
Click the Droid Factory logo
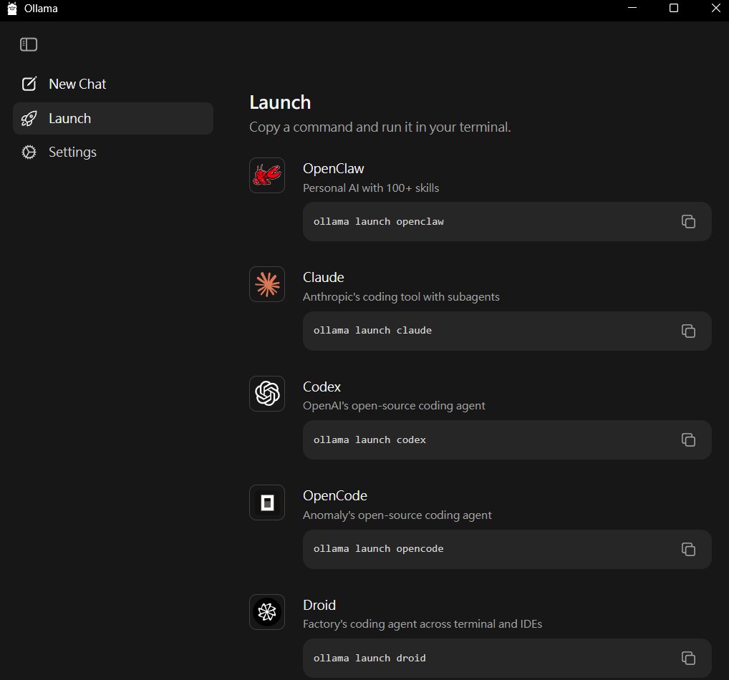click(267, 612)
